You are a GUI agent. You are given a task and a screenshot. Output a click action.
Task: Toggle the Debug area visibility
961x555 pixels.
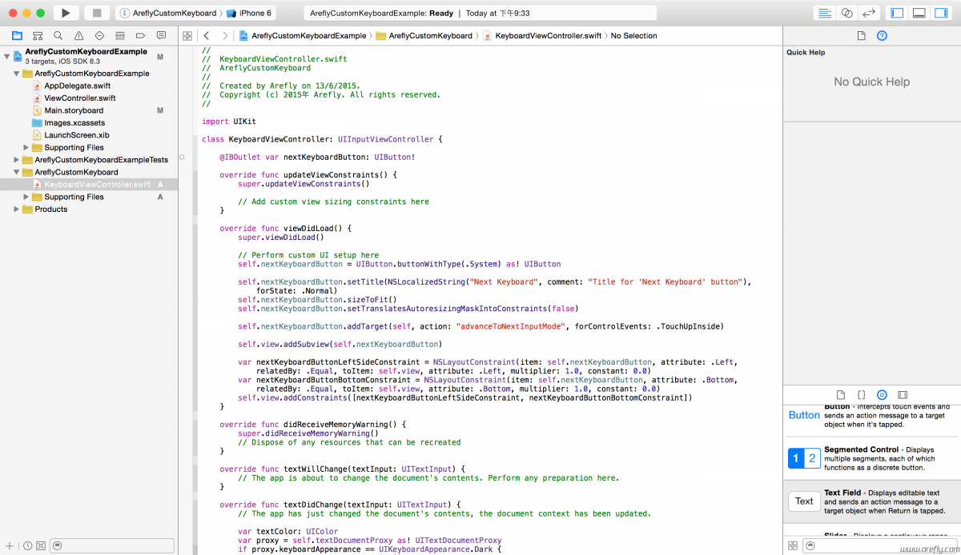tap(919, 12)
